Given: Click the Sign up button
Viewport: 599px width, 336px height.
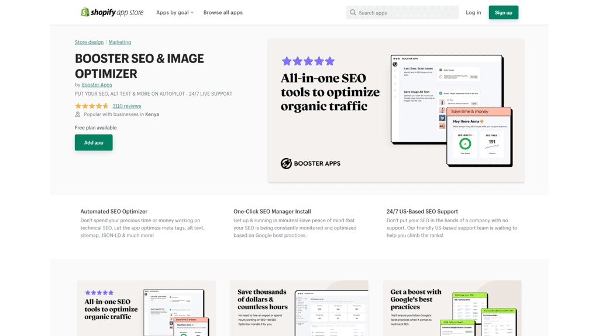Looking at the screenshot, I should click(x=504, y=13).
